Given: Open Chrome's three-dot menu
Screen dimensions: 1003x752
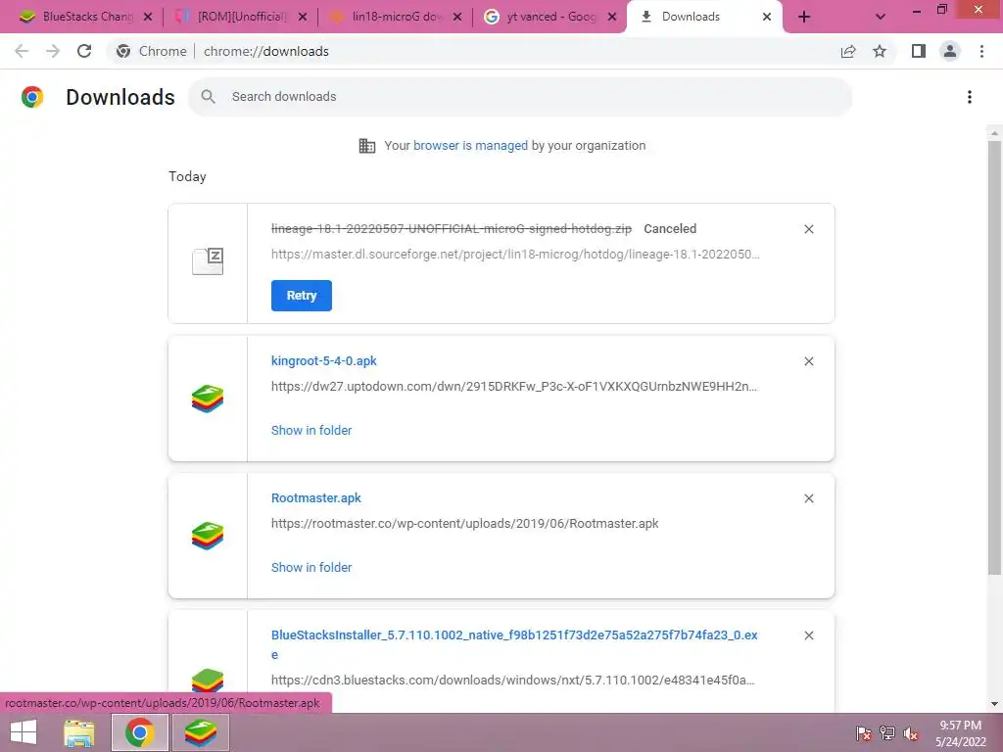Looking at the screenshot, I should [981, 51].
